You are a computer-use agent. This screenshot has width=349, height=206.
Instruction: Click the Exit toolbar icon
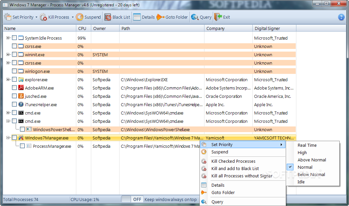(x=218, y=17)
